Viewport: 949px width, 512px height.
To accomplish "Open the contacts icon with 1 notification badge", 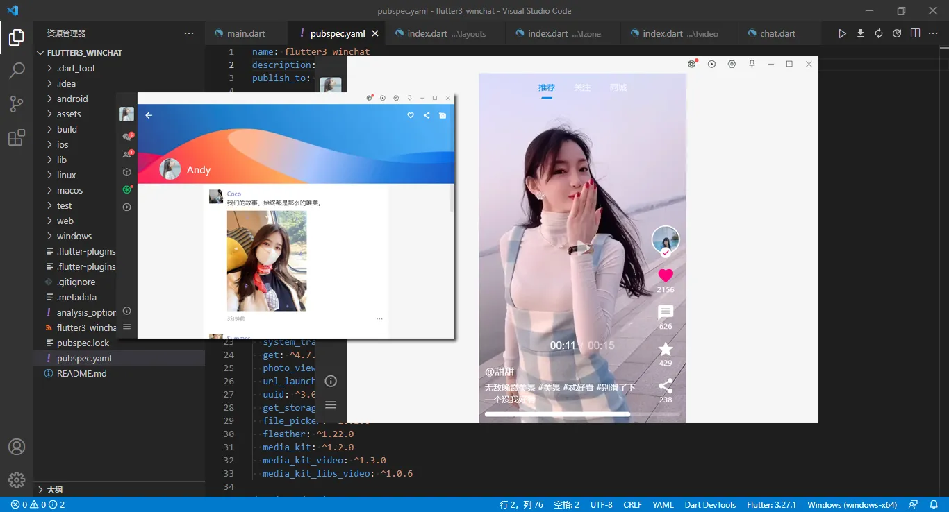I will (x=127, y=153).
